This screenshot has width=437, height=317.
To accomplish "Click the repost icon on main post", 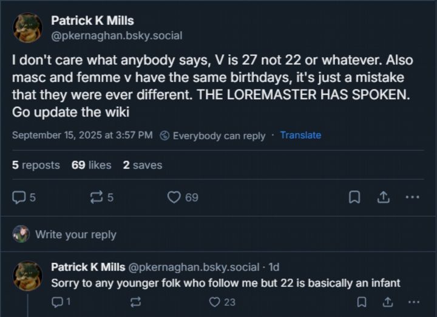I will click(x=96, y=197).
